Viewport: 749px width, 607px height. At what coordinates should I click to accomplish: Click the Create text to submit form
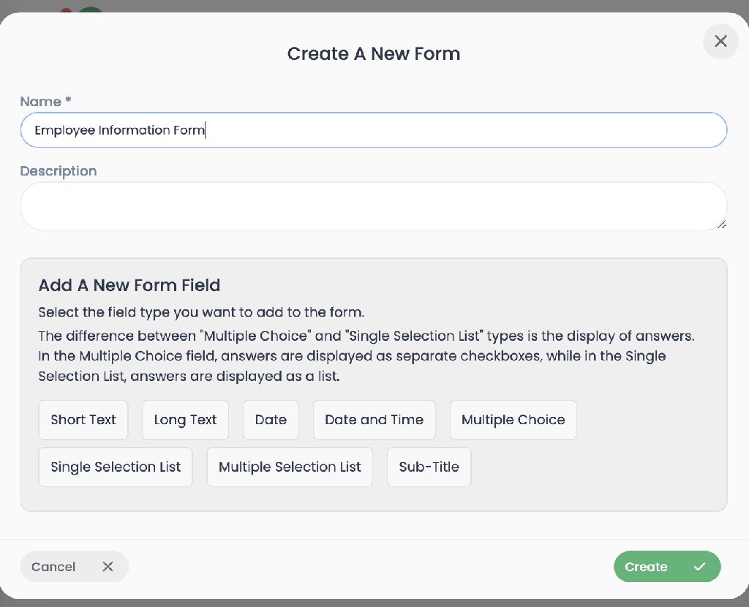click(646, 567)
